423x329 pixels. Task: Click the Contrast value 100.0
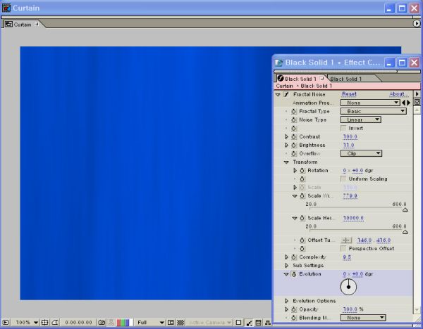pyautogui.click(x=350, y=136)
